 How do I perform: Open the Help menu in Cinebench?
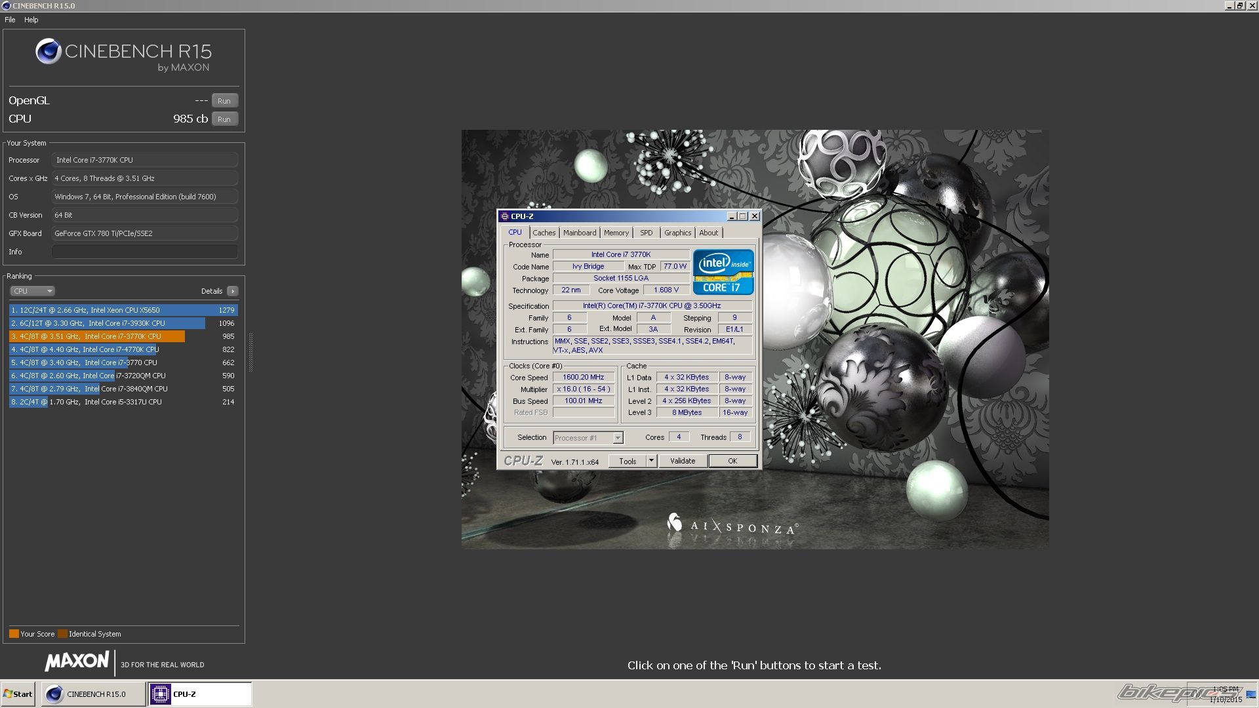[x=31, y=20]
